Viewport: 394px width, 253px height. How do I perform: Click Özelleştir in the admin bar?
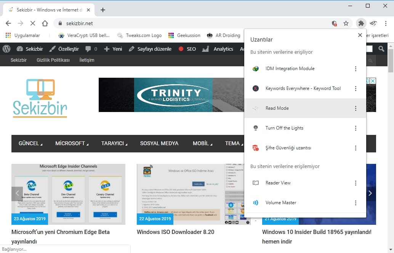coord(64,49)
